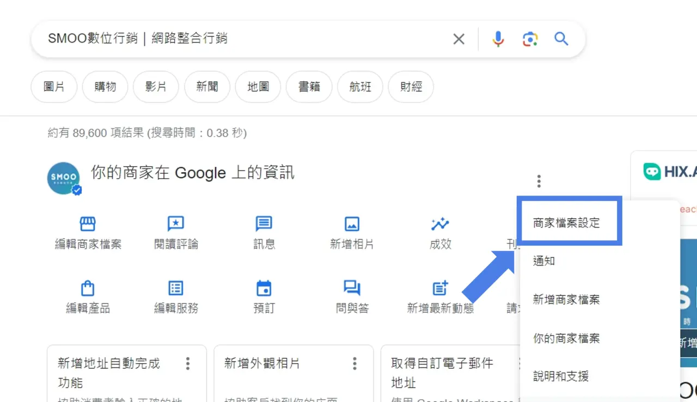Open options on 新增地址自動完成功能 card
The image size is (697, 402).
pyautogui.click(x=188, y=363)
